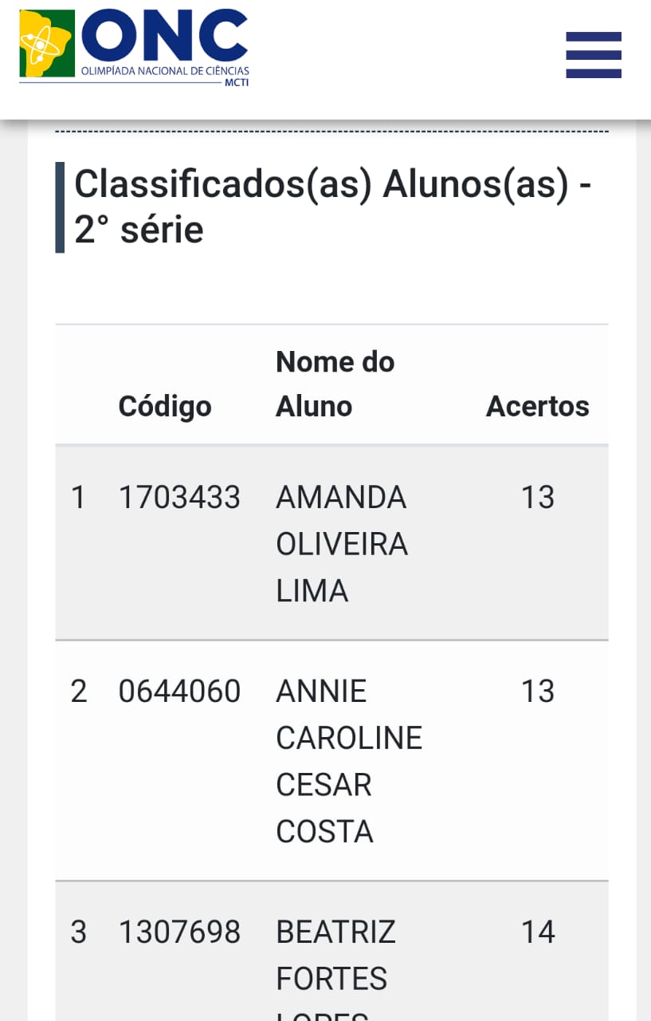Viewport: 651px width, 1021px height.
Task: Click student code 0644060
Action: click(x=179, y=692)
